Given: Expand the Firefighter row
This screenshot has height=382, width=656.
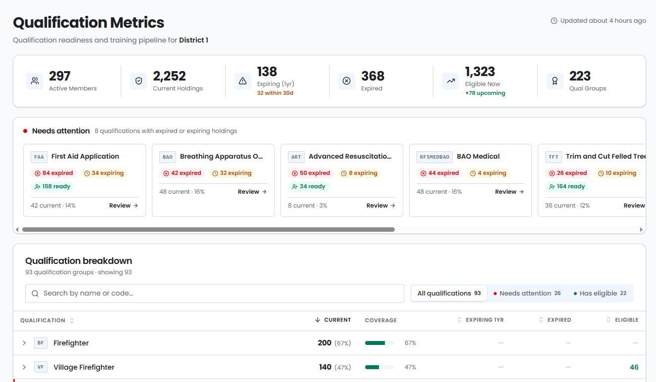Looking at the screenshot, I should [24, 343].
